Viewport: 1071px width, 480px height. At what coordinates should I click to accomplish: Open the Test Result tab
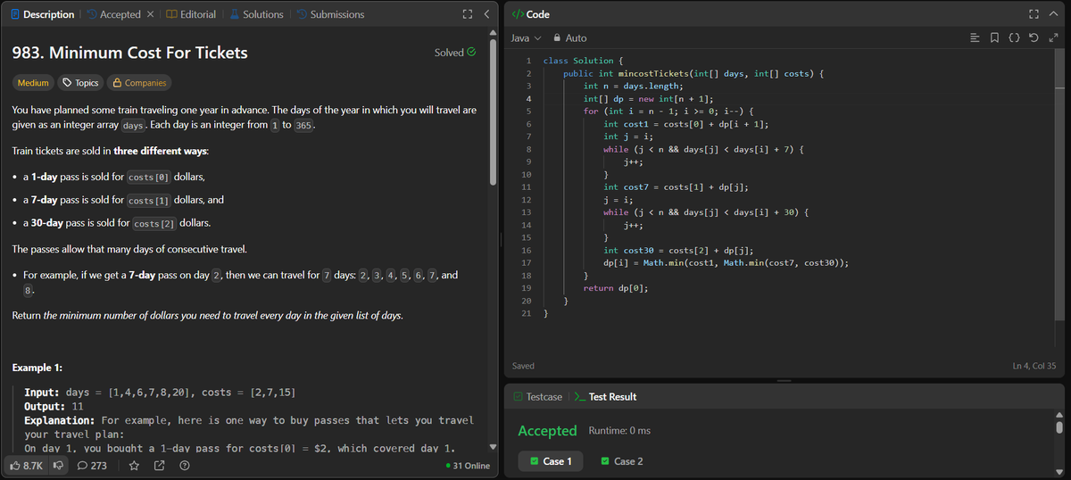(605, 396)
